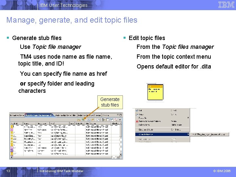Image resolution: width=236 pixels, height=177 pixels.
Task: Click the href submenu item beside Open Reference
Action: click(209, 134)
